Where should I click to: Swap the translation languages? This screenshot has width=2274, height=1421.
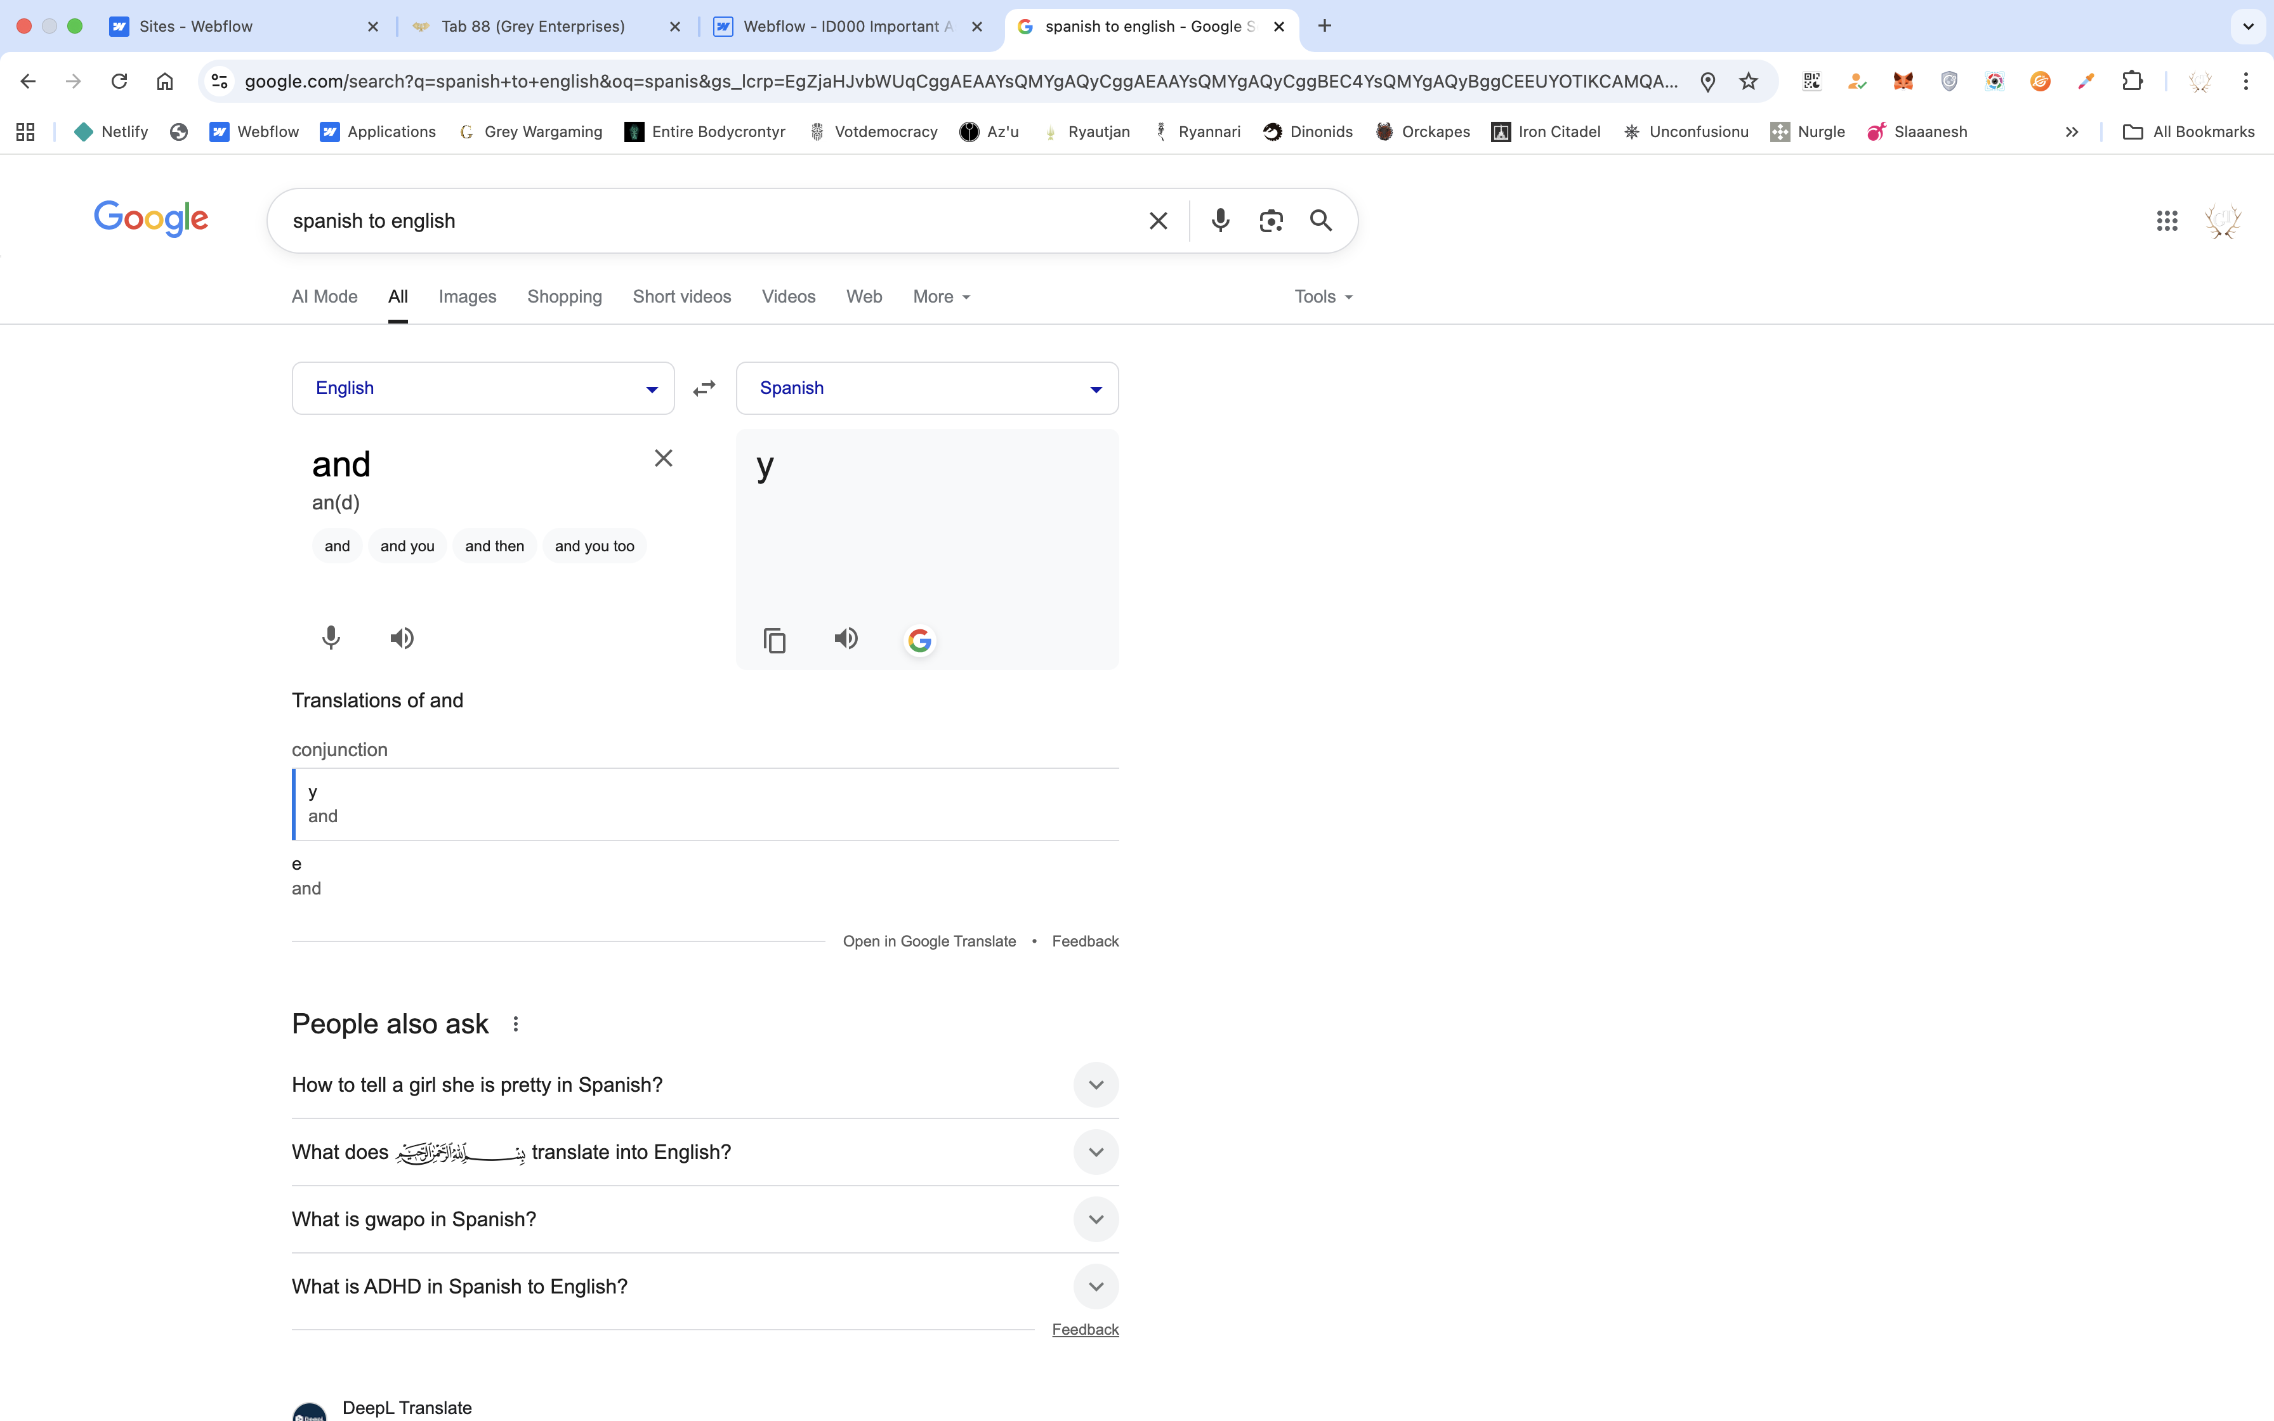click(x=704, y=388)
